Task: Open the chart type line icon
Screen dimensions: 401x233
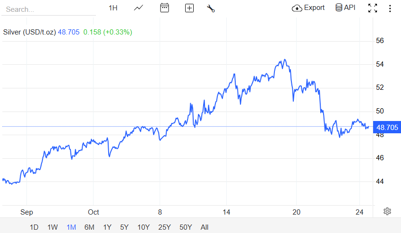Action: point(139,8)
